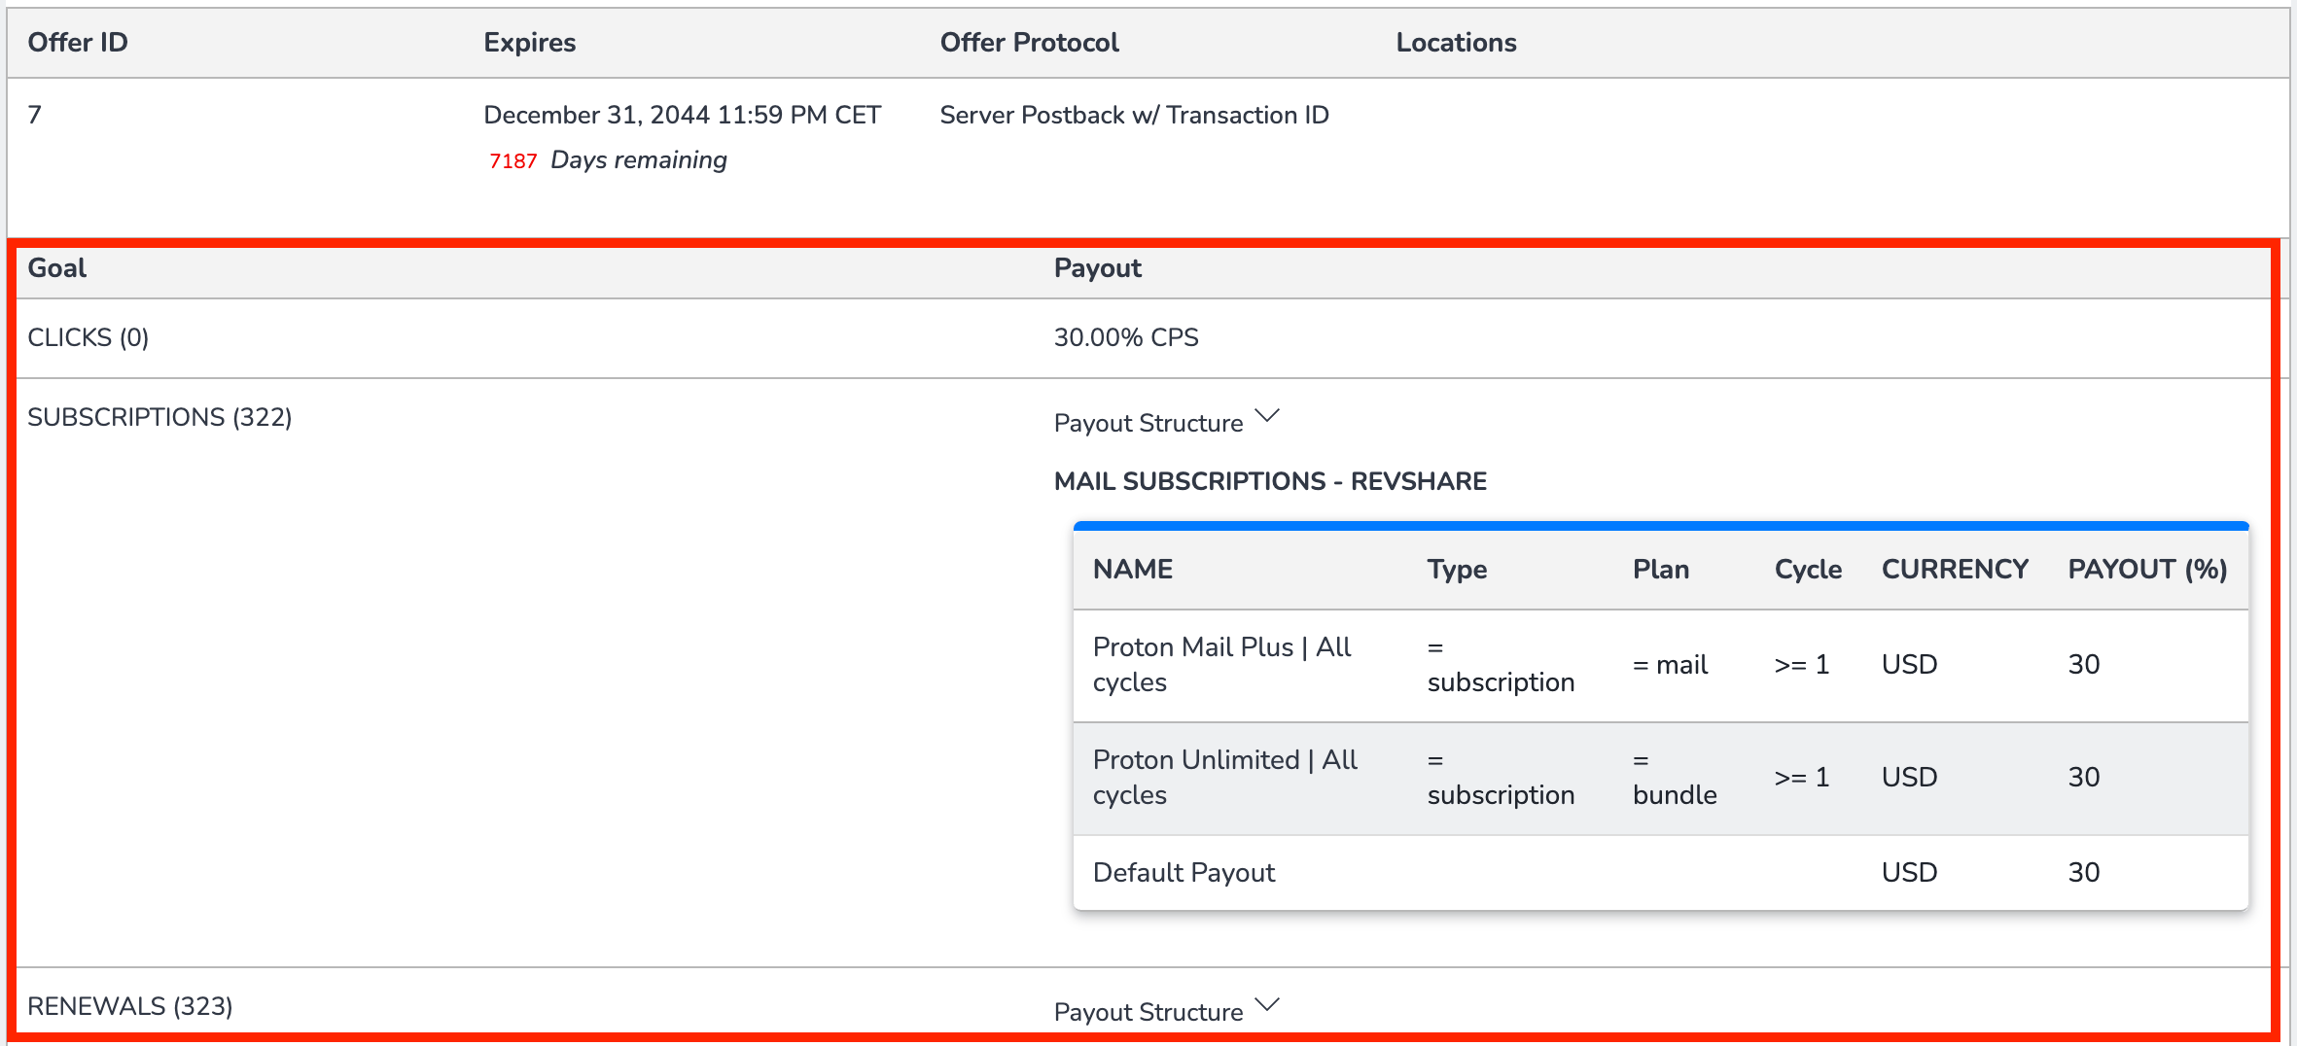Viewport: 2297px width, 1046px height.
Task: Click the red 7187 days count
Action: click(x=513, y=160)
